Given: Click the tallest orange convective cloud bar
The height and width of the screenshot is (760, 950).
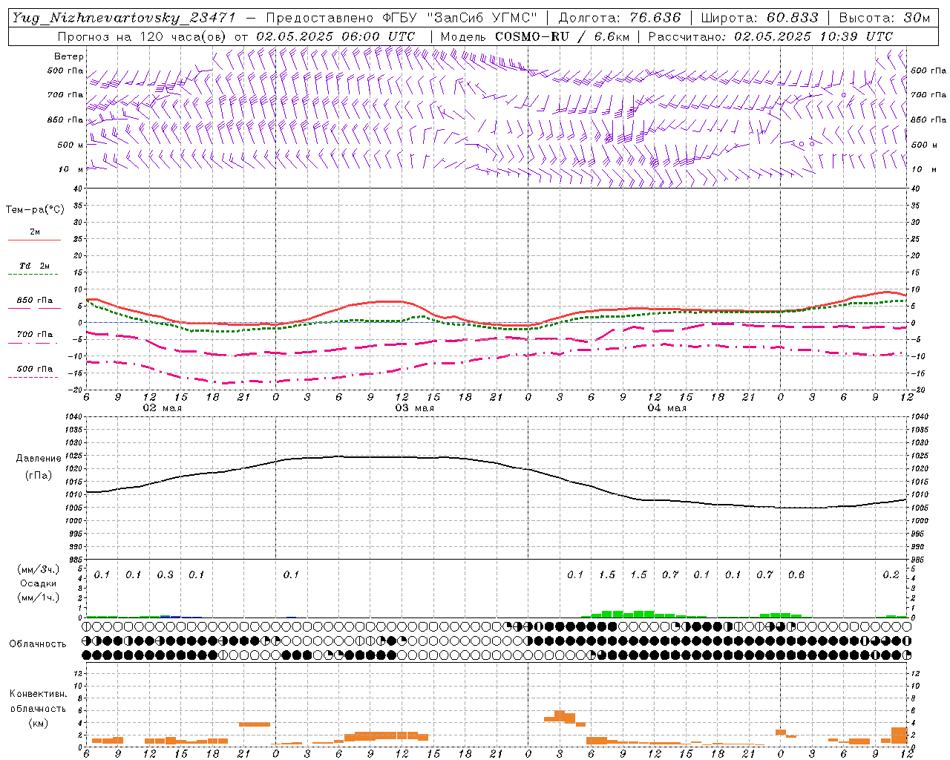Looking at the screenshot, I should tap(560, 716).
